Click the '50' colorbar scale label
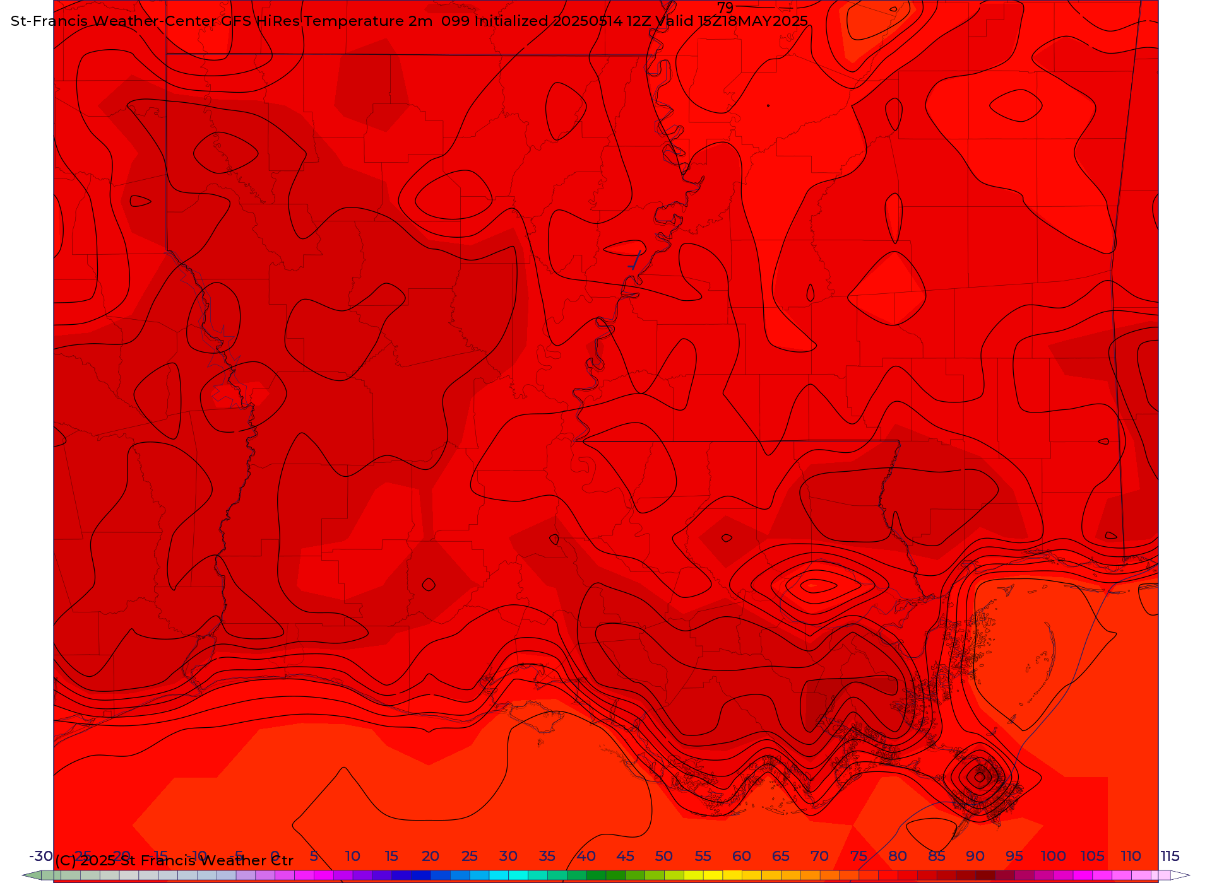 point(663,856)
